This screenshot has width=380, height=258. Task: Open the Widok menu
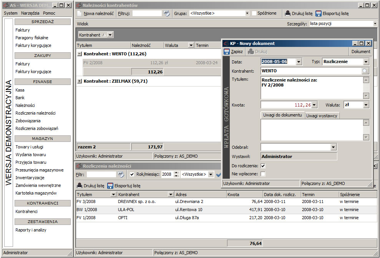click(x=83, y=24)
